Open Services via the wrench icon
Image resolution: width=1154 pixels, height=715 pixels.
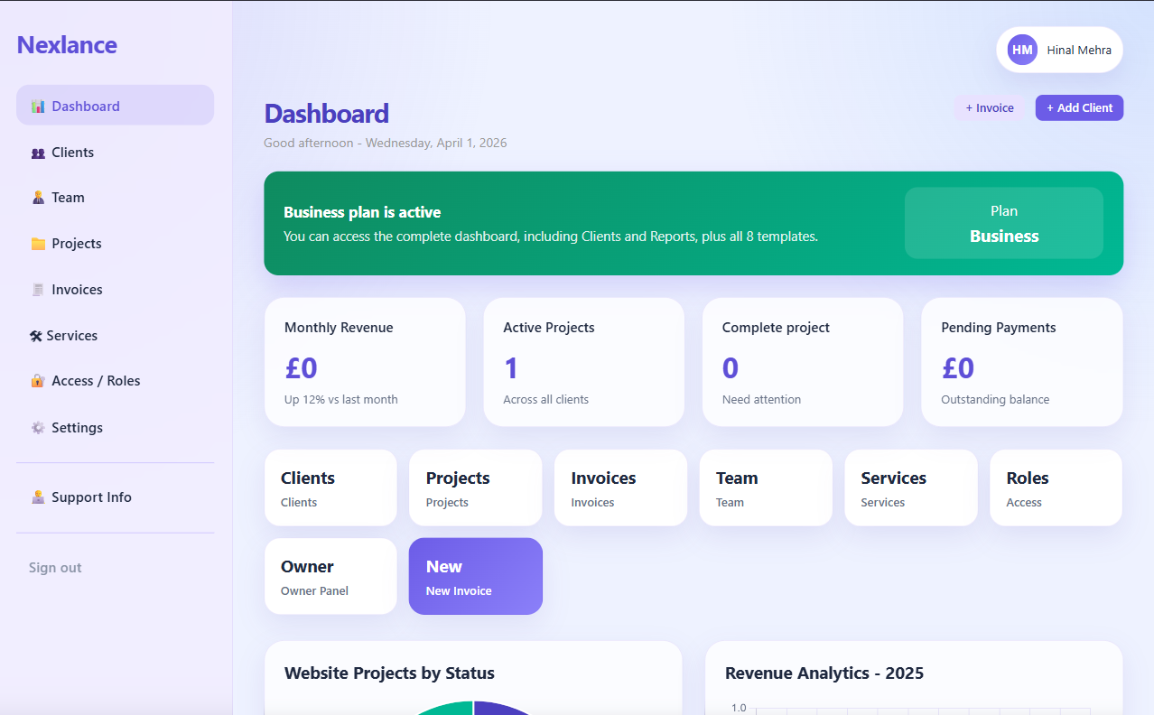coord(37,335)
